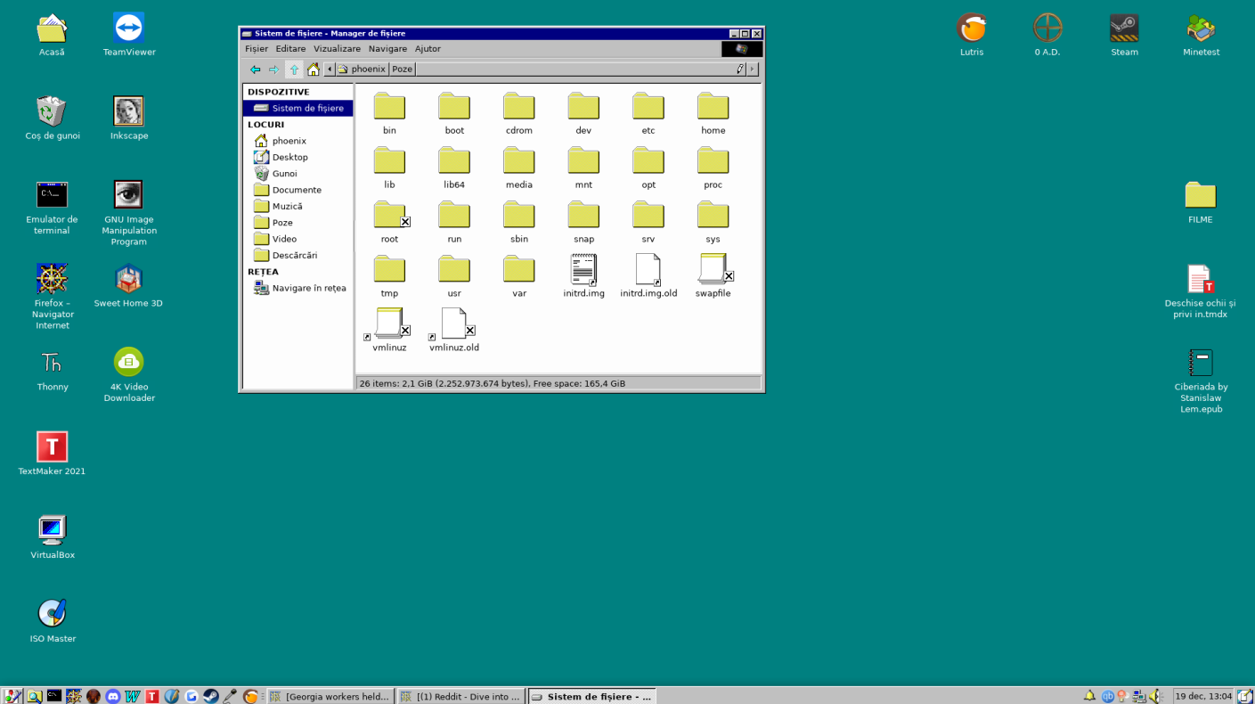
Task: Open the Vizualizare menu
Action: (x=337, y=49)
